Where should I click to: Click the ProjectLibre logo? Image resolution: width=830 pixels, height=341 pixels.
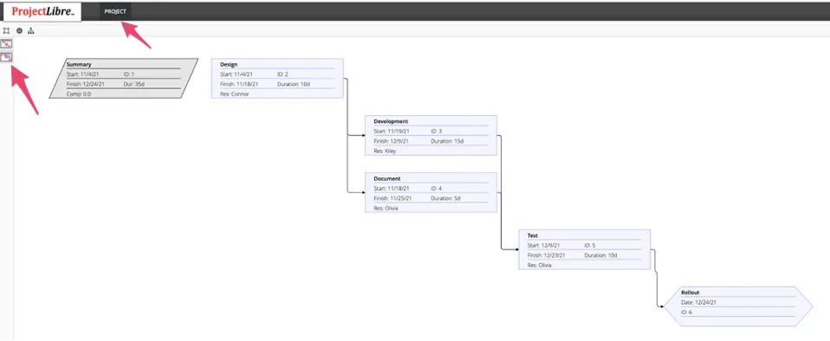pos(42,11)
